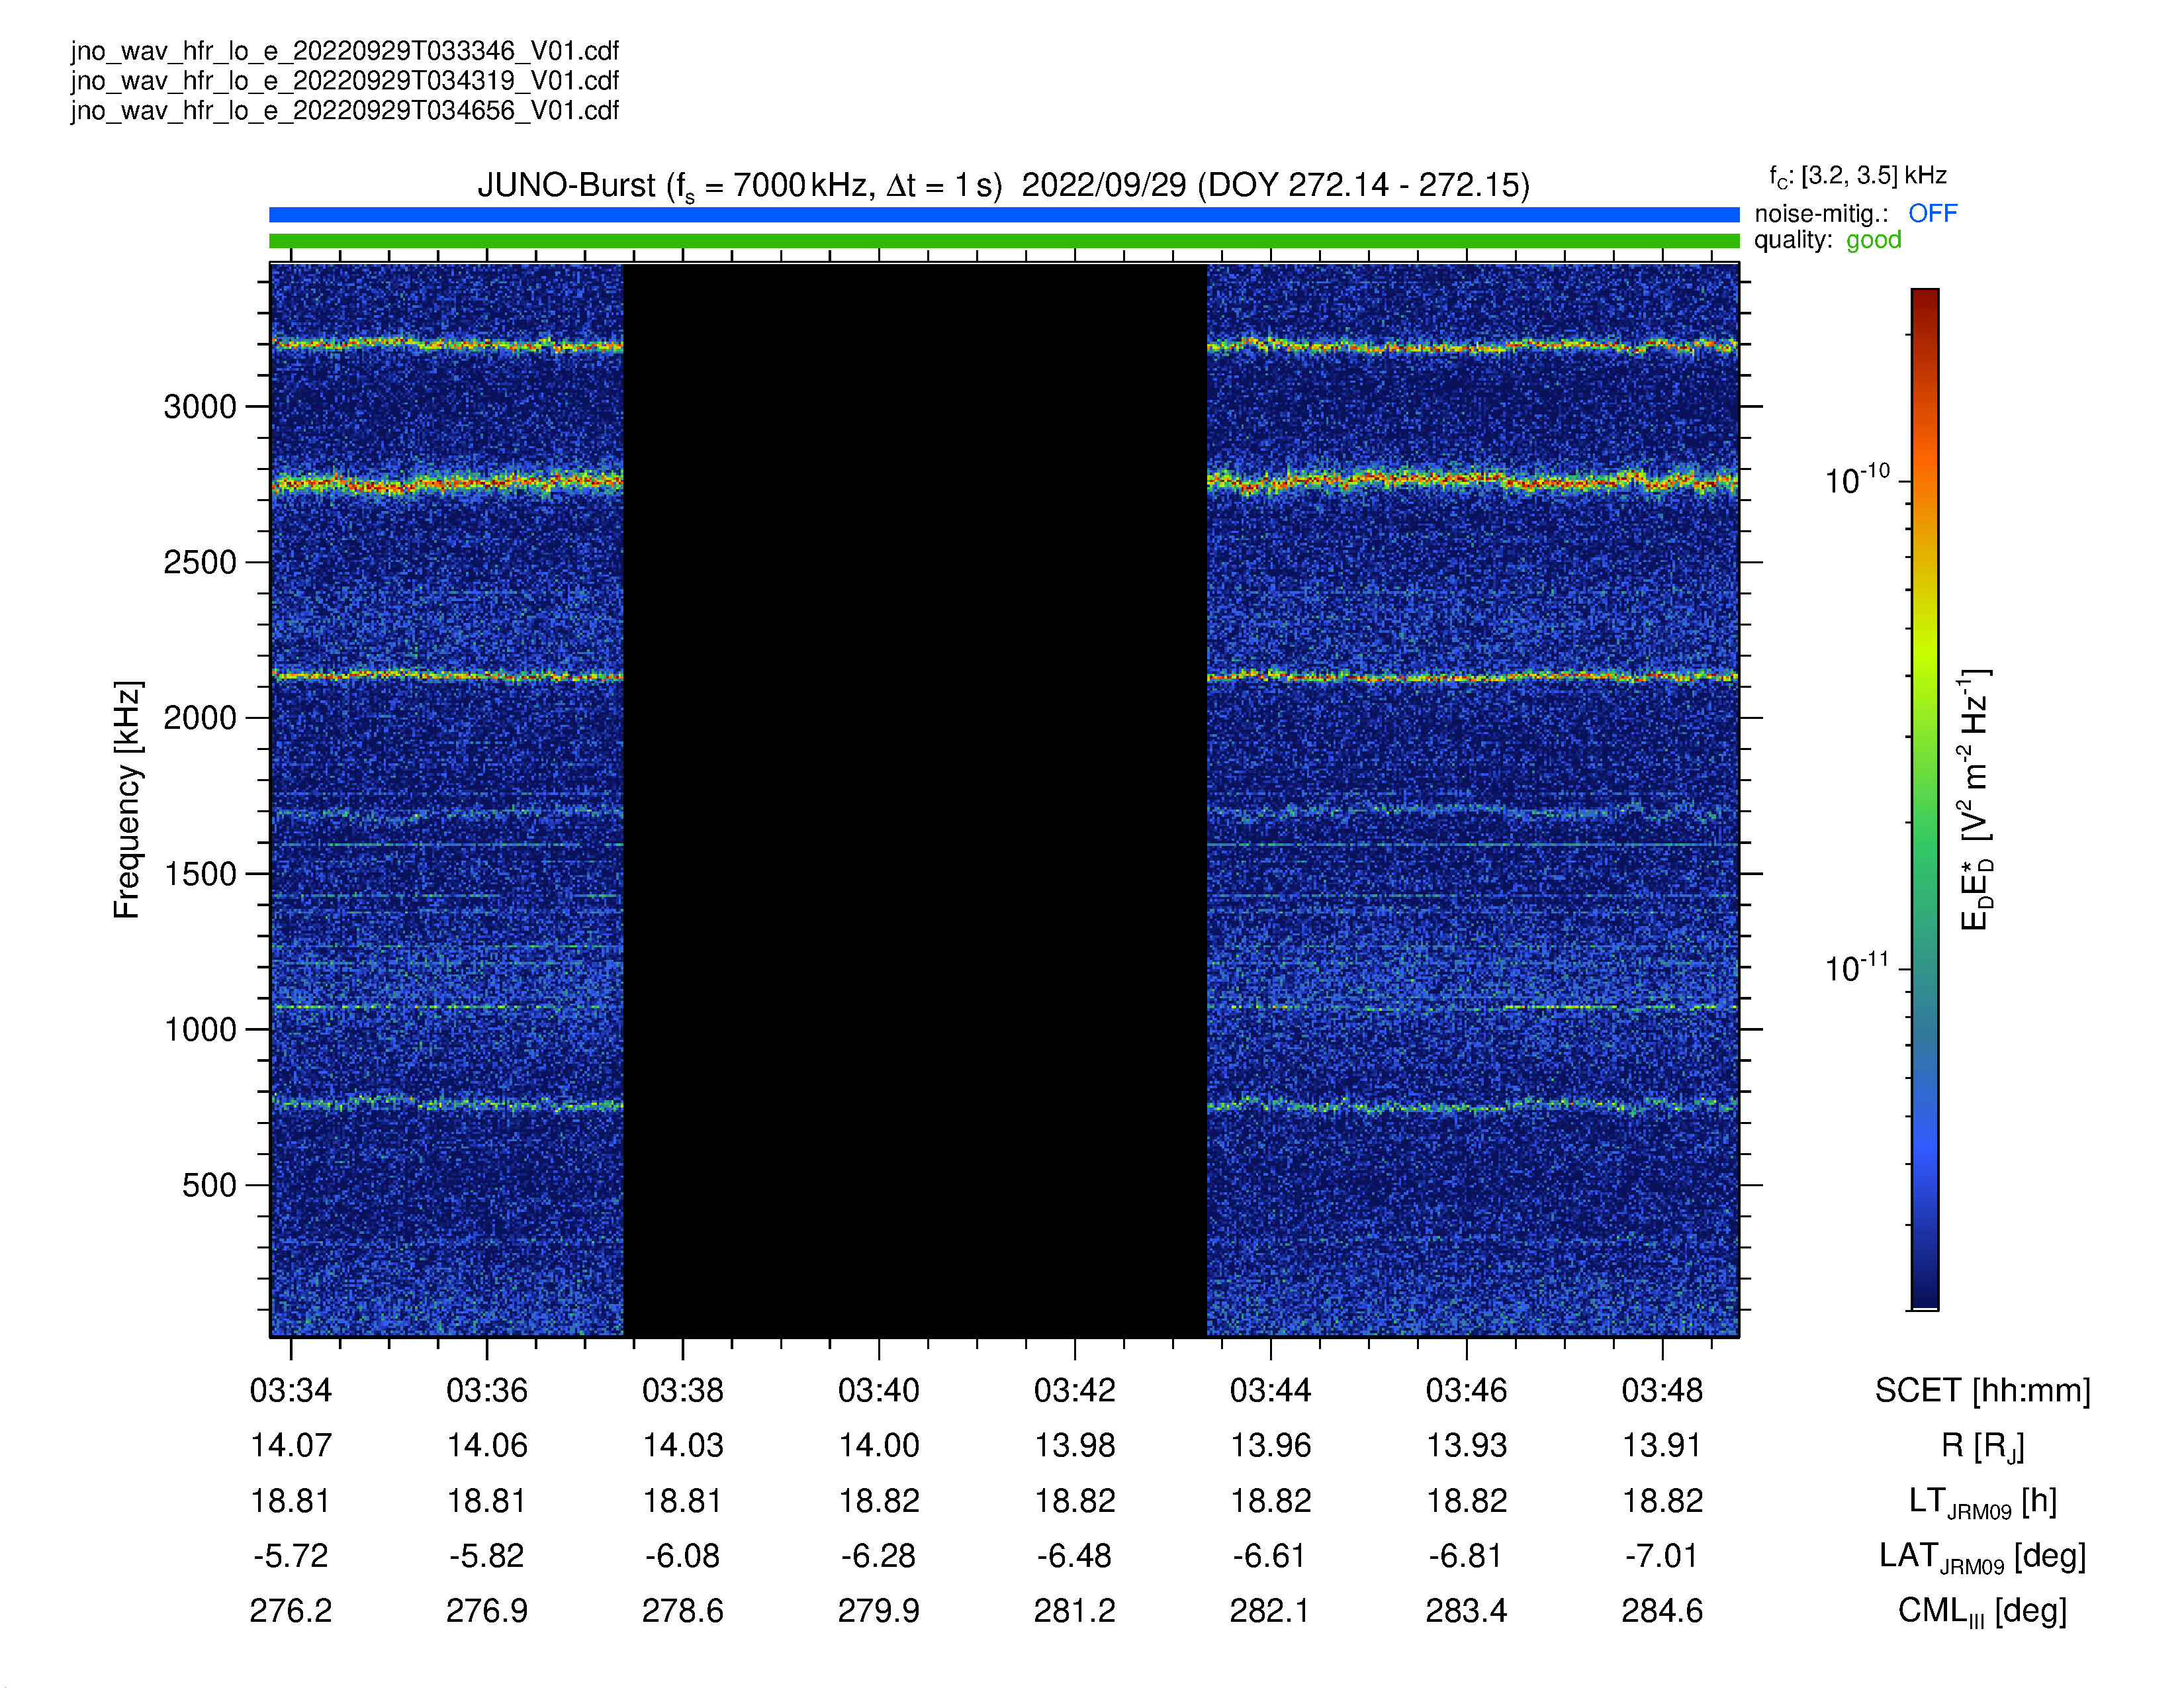Click the filename ending T034656_V01.cdf
The height and width of the screenshot is (1688, 2184).
point(345,110)
